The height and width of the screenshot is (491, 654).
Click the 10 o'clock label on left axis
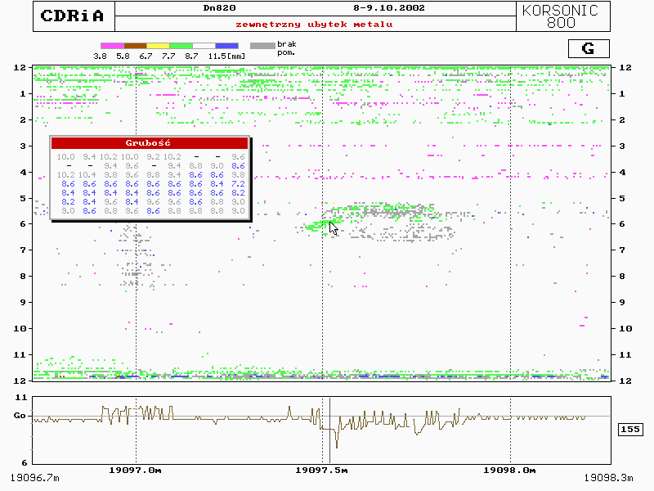(20, 329)
